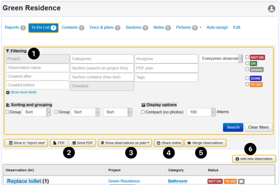Click the user profile avatar icon
280x185 pixels.
coord(271,9)
